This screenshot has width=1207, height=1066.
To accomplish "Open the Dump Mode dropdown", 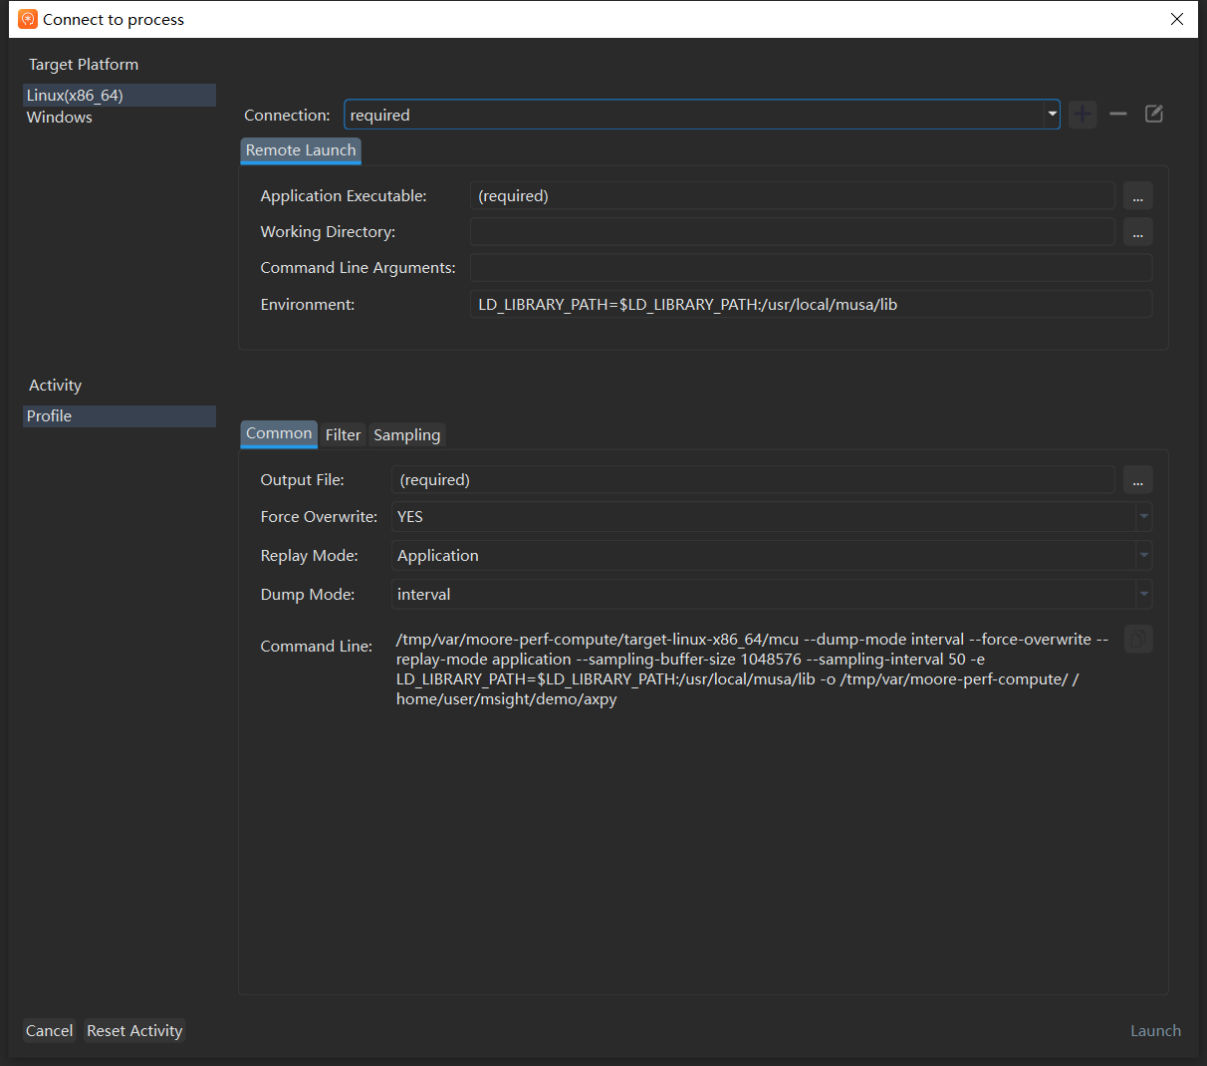I will 1144,595.
